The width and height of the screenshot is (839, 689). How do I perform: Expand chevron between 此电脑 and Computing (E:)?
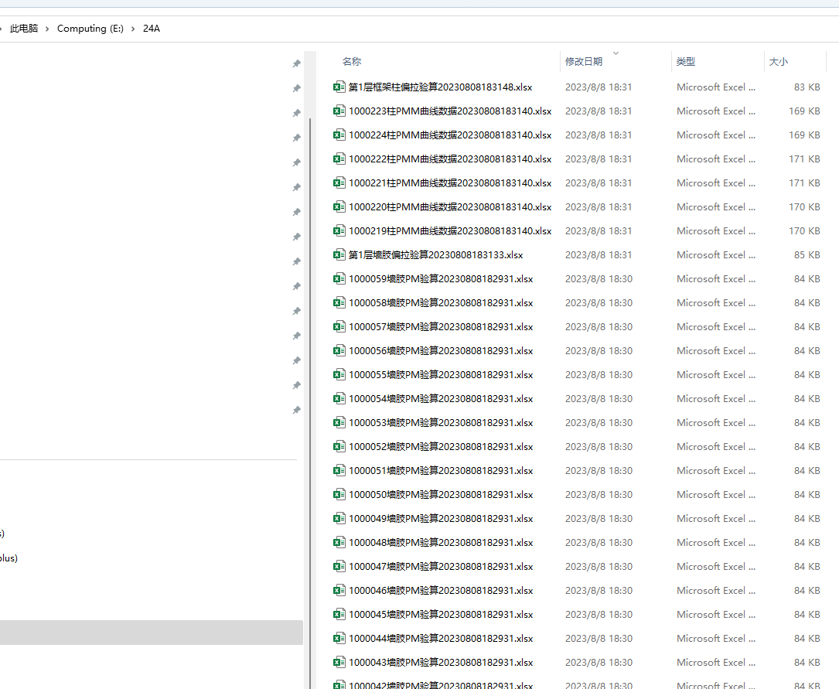coord(48,29)
